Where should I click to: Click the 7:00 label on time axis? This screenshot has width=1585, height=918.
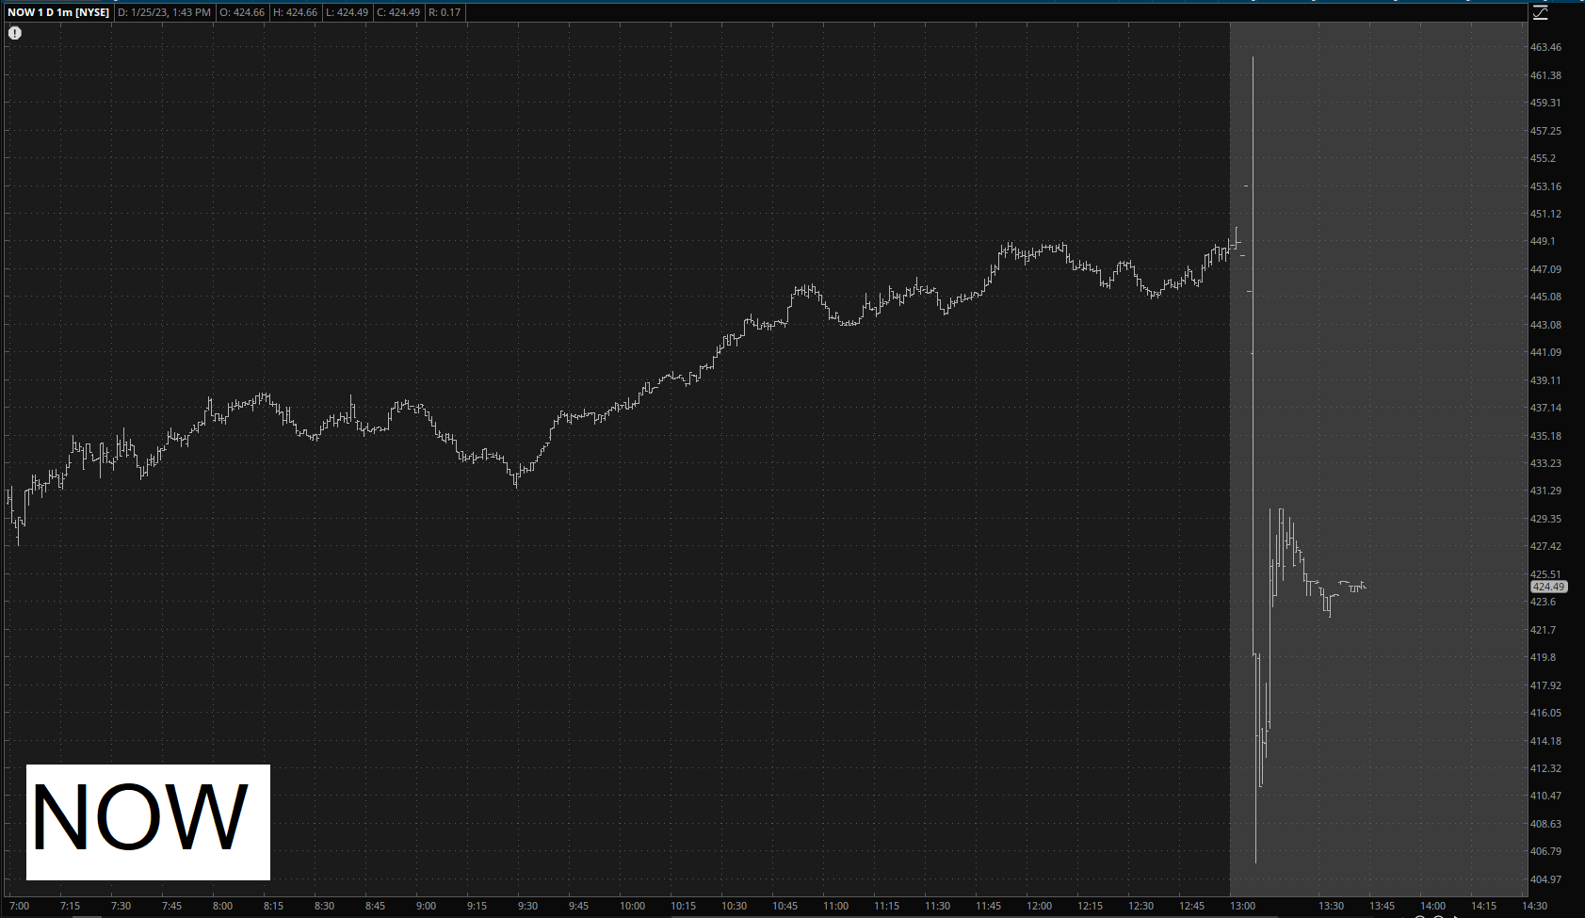(19, 906)
